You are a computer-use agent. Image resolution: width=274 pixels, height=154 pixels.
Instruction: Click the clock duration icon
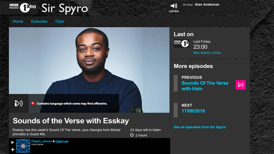click(x=132, y=135)
